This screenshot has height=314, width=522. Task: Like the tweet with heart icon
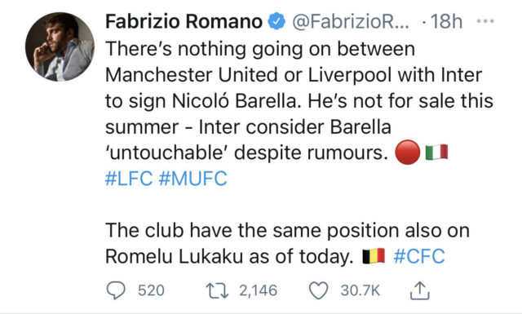coord(319,290)
